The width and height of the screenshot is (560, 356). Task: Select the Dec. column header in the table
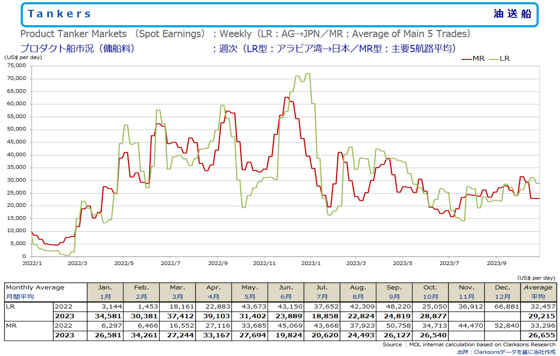[503, 288]
